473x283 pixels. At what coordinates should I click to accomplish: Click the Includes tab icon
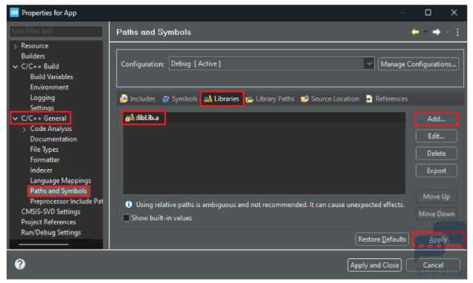point(123,98)
